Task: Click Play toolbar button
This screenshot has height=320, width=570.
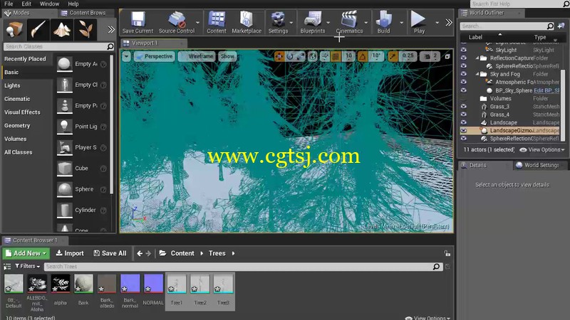Action: pos(419,23)
